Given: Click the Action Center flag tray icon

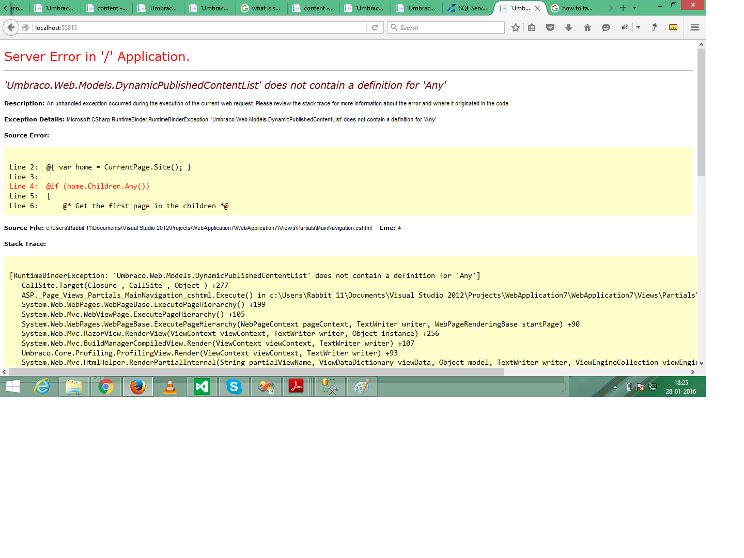Looking at the screenshot, I should point(641,387).
